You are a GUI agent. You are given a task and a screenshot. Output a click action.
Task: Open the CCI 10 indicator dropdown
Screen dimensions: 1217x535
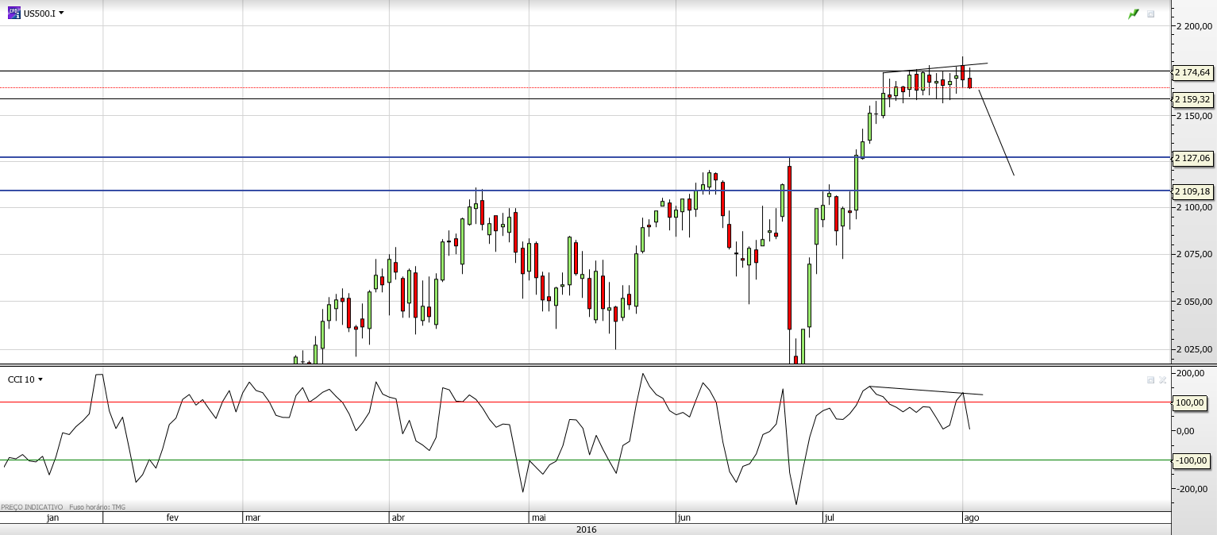[x=40, y=379]
